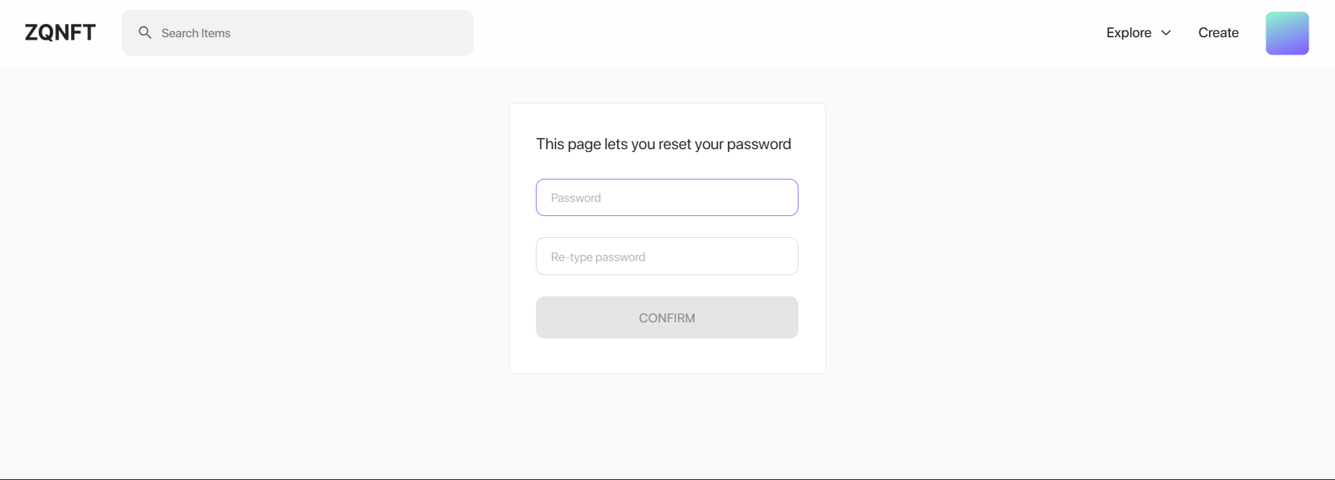
Task: Click the CONFIRM button
Action: pos(667,317)
